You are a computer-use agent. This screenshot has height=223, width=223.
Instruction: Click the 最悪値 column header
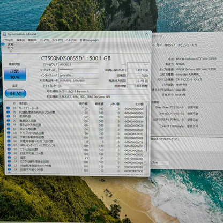[x=99, y=104]
